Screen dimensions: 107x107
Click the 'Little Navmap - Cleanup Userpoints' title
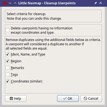pos(47,3)
